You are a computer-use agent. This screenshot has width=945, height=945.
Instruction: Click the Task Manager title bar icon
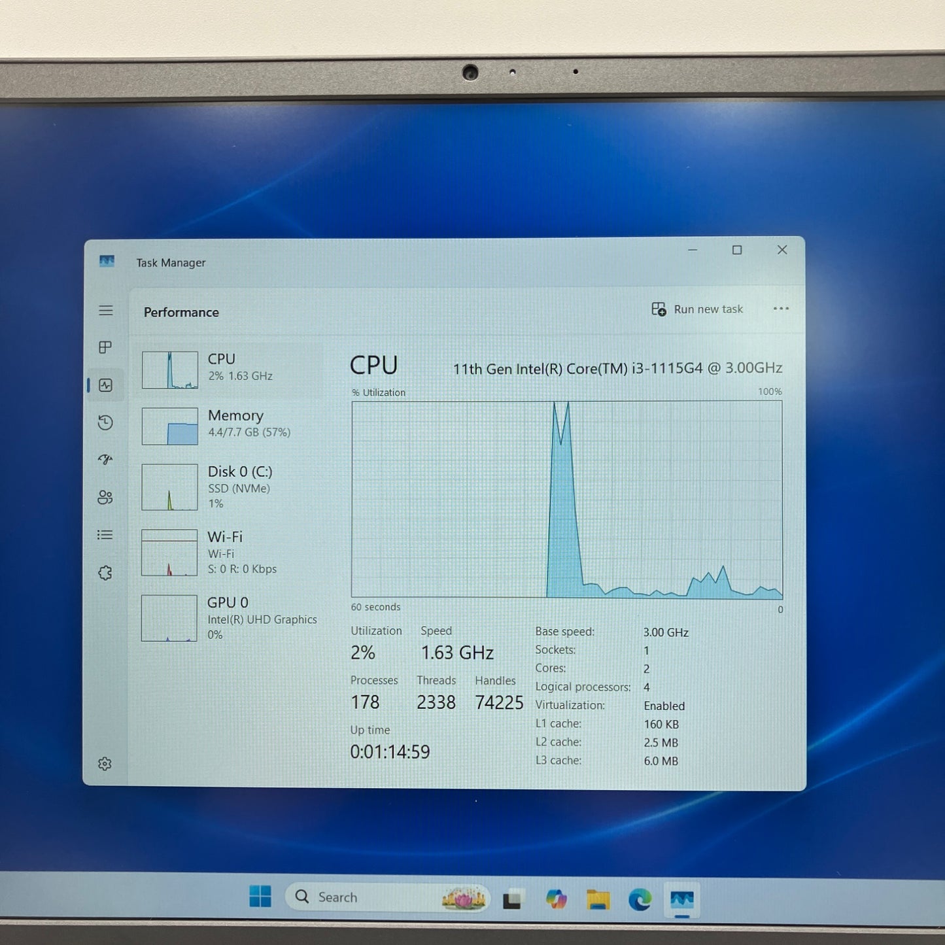click(107, 262)
